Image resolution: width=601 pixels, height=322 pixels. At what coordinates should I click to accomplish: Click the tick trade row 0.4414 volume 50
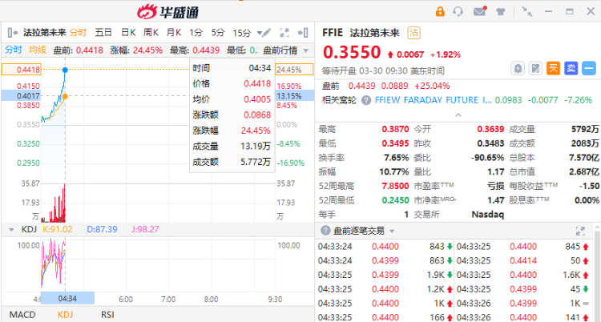click(522, 260)
